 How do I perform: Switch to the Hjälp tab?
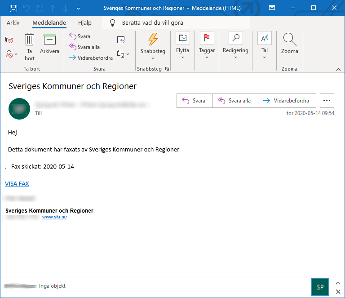point(84,23)
